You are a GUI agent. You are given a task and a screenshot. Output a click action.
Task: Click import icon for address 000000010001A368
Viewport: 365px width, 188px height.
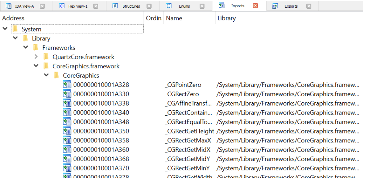tap(67, 159)
